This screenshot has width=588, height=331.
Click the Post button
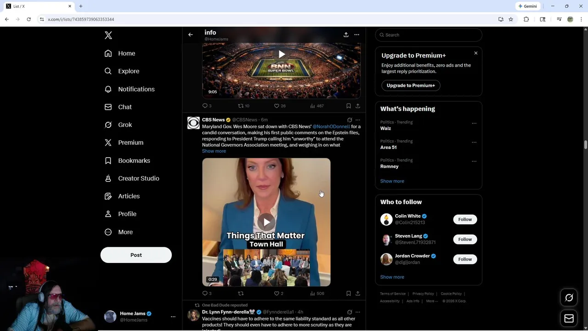(136, 255)
